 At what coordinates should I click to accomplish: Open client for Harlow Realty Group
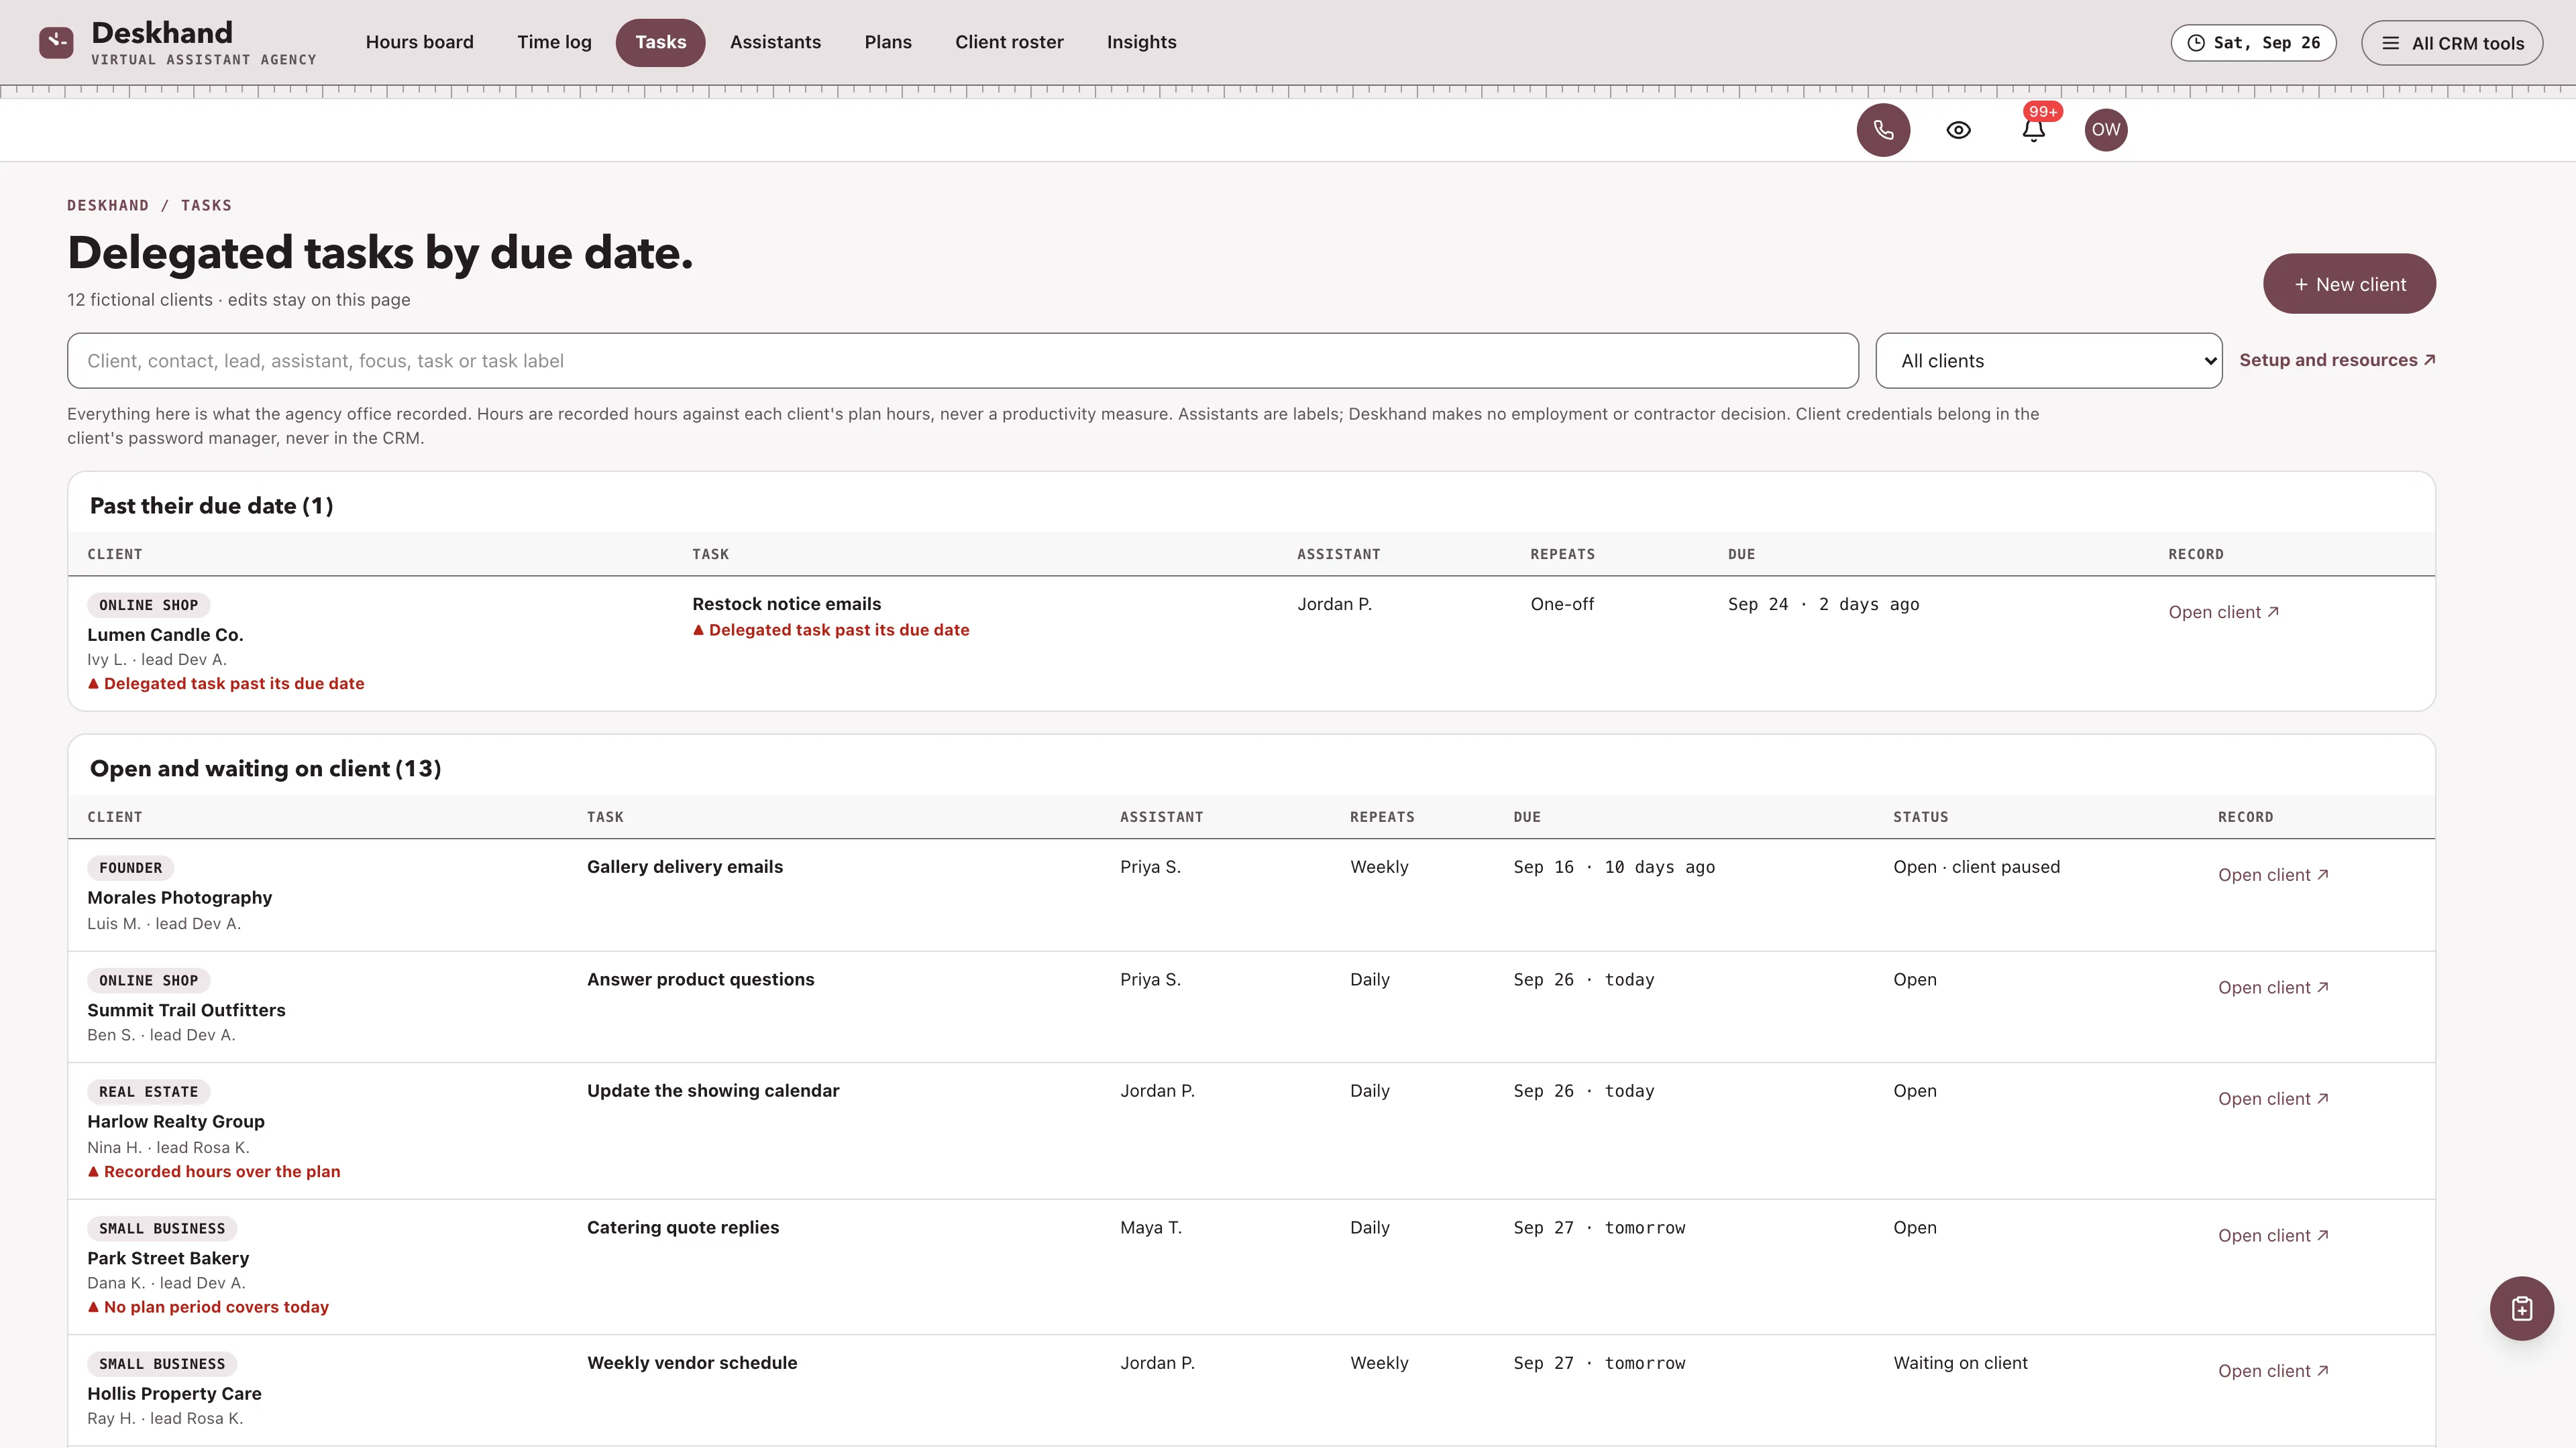tap(2273, 1099)
